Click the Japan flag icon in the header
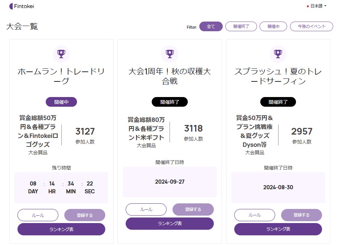The height and width of the screenshot is (245, 338). tap(308, 6)
